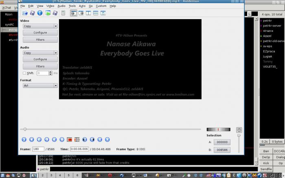This screenshot has width=285, height=178.
Task: Jump to the previous keyframe
Action: point(54,139)
